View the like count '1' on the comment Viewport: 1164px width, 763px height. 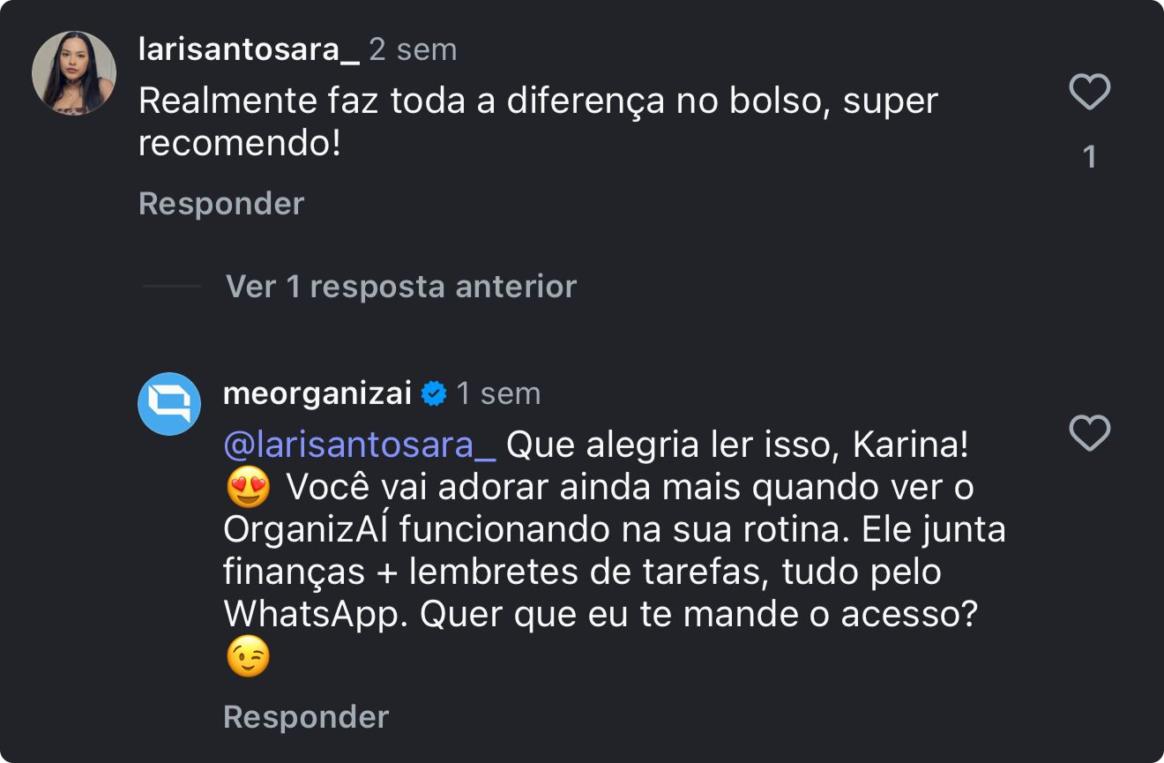(x=1089, y=157)
